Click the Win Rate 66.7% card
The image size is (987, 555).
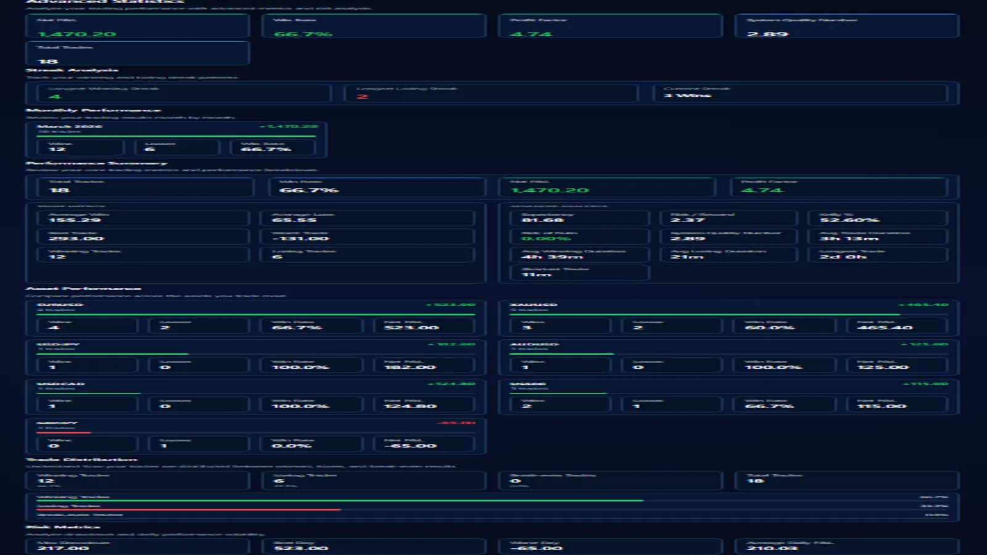click(x=376, y=26)
